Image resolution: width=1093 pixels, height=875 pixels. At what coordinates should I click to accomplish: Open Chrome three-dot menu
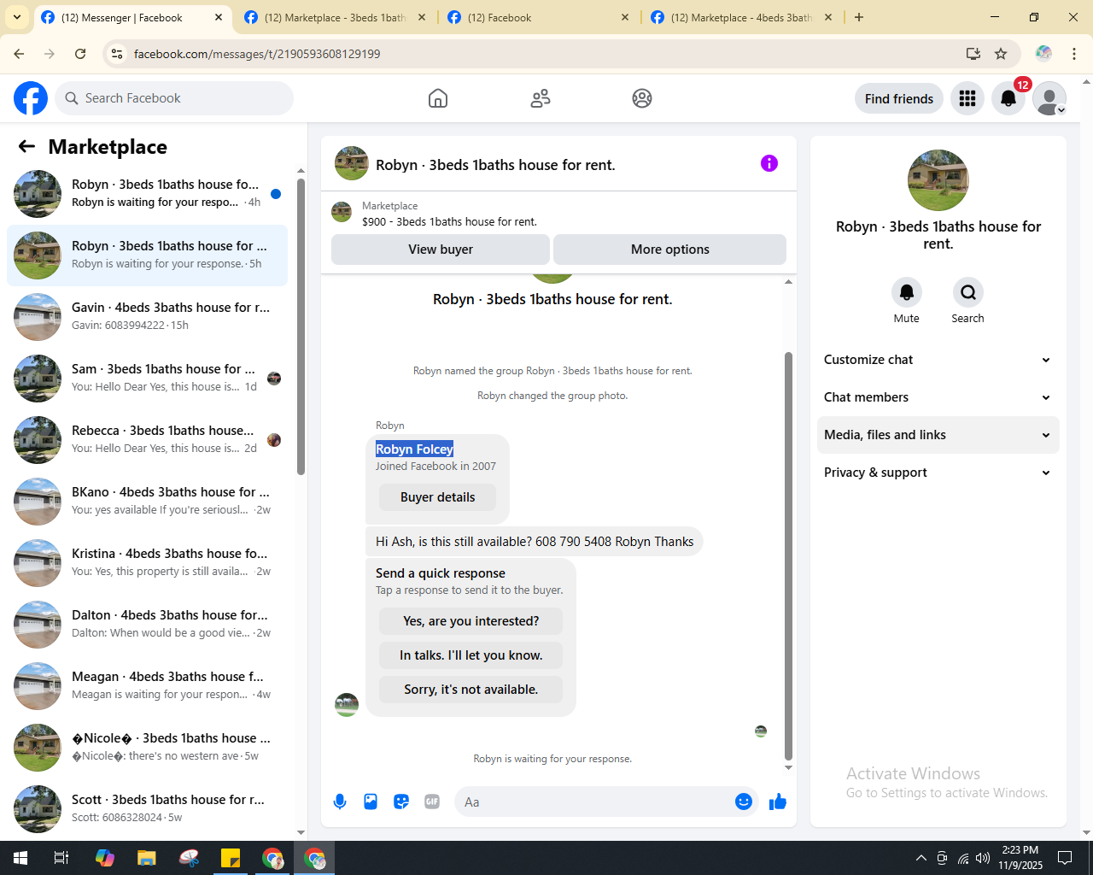1074,54
